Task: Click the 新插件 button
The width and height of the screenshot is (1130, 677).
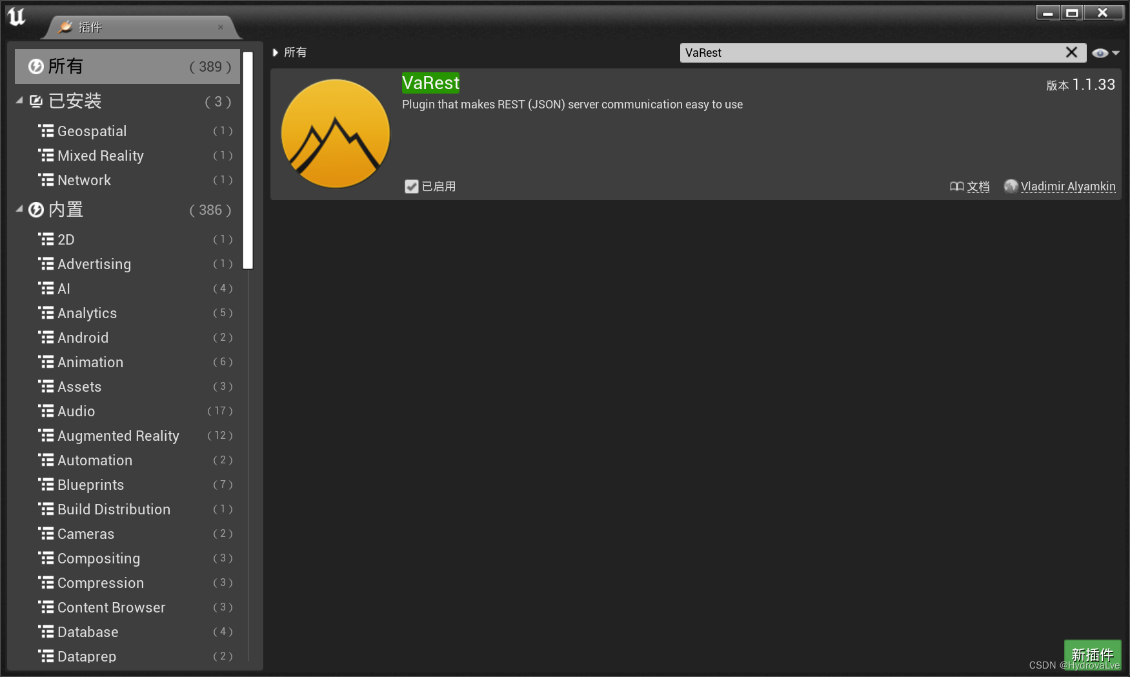Action: pos(1093,654)
